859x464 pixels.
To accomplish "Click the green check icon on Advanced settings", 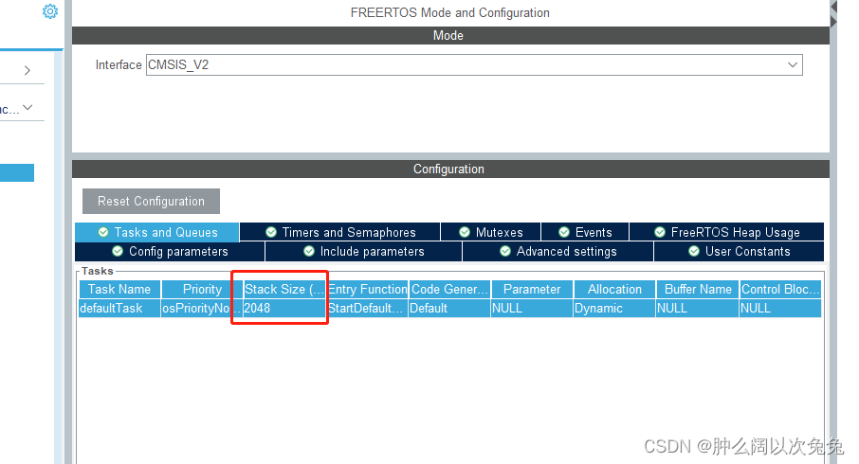I will (x=505, y=251).
